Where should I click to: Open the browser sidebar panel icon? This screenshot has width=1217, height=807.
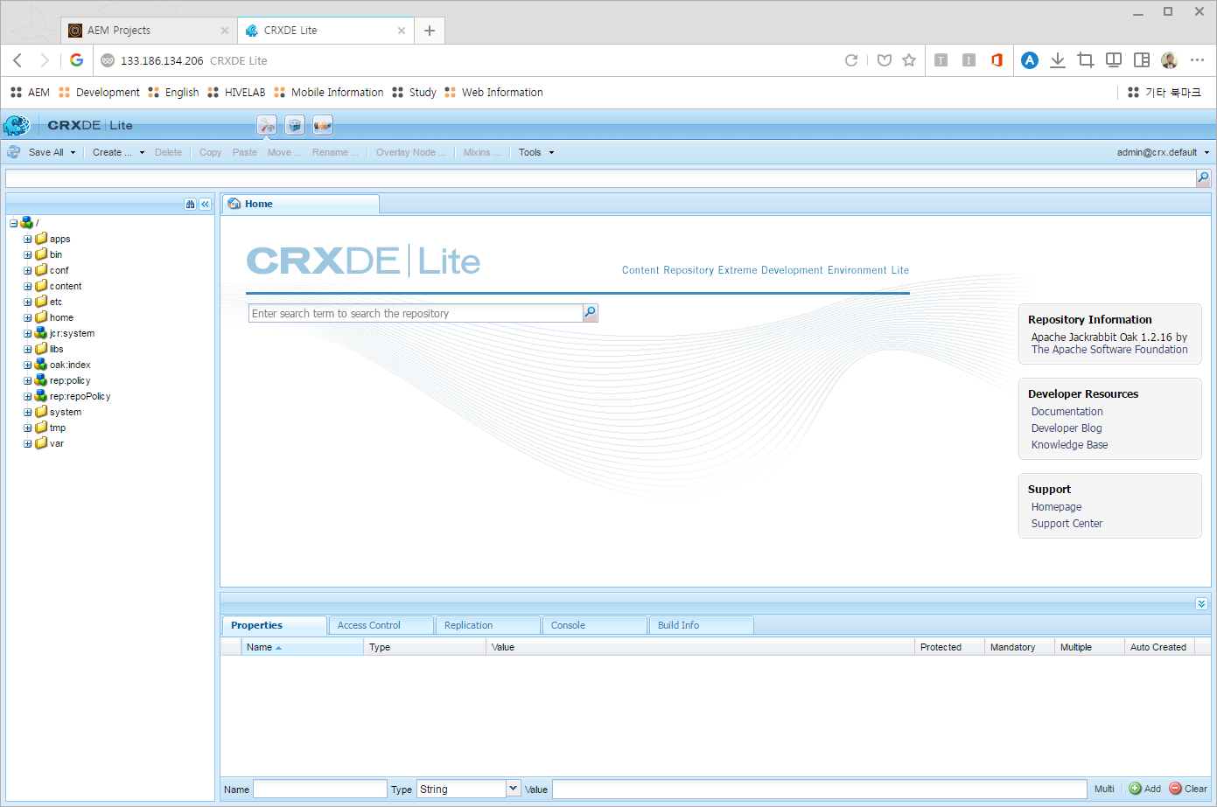(x=1142, y=60)
